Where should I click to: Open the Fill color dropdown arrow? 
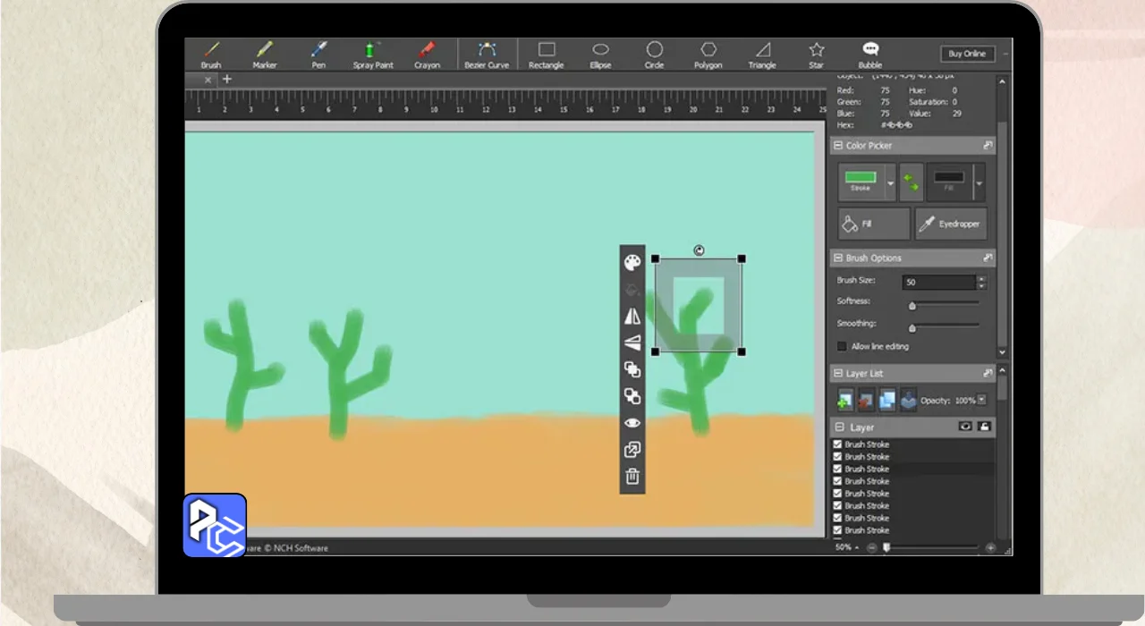coord(980,184)
